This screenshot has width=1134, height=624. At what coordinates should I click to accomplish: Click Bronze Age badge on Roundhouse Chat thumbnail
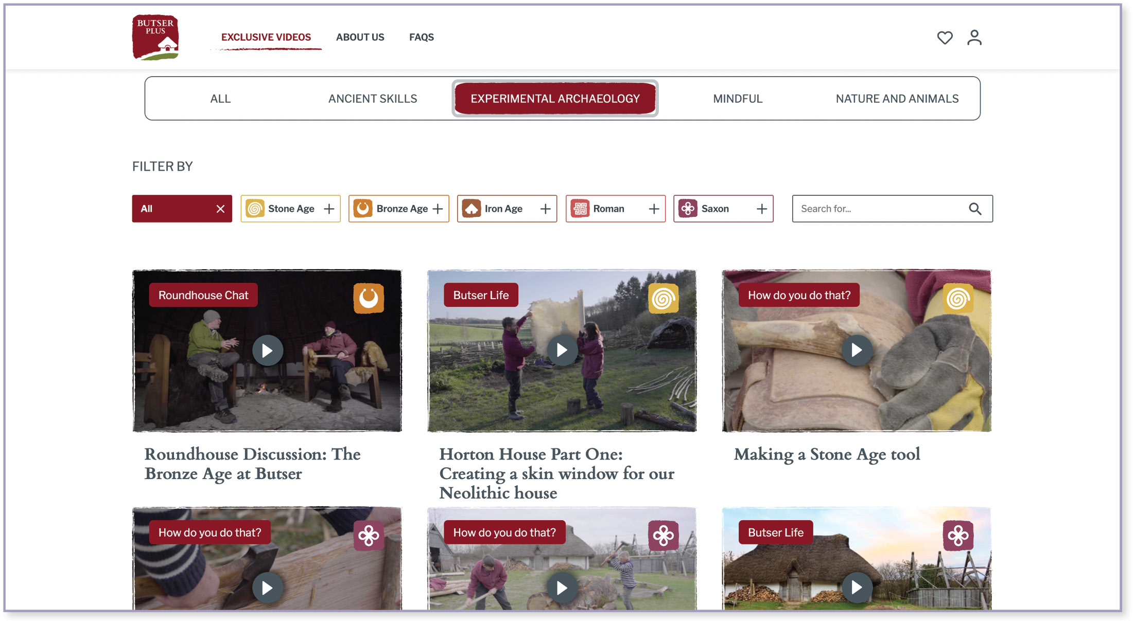tap(369, 298)
